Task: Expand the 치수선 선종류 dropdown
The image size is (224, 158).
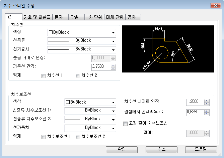Action: (x=82, y=41)
